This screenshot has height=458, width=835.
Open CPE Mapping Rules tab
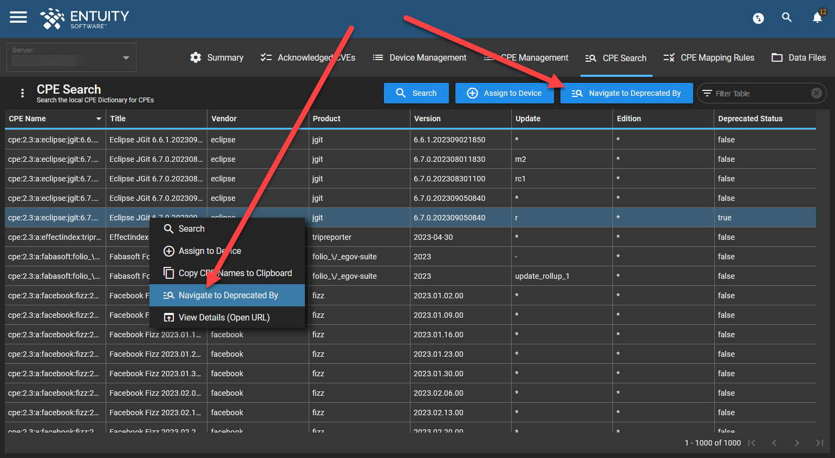(x=709, y=57)
